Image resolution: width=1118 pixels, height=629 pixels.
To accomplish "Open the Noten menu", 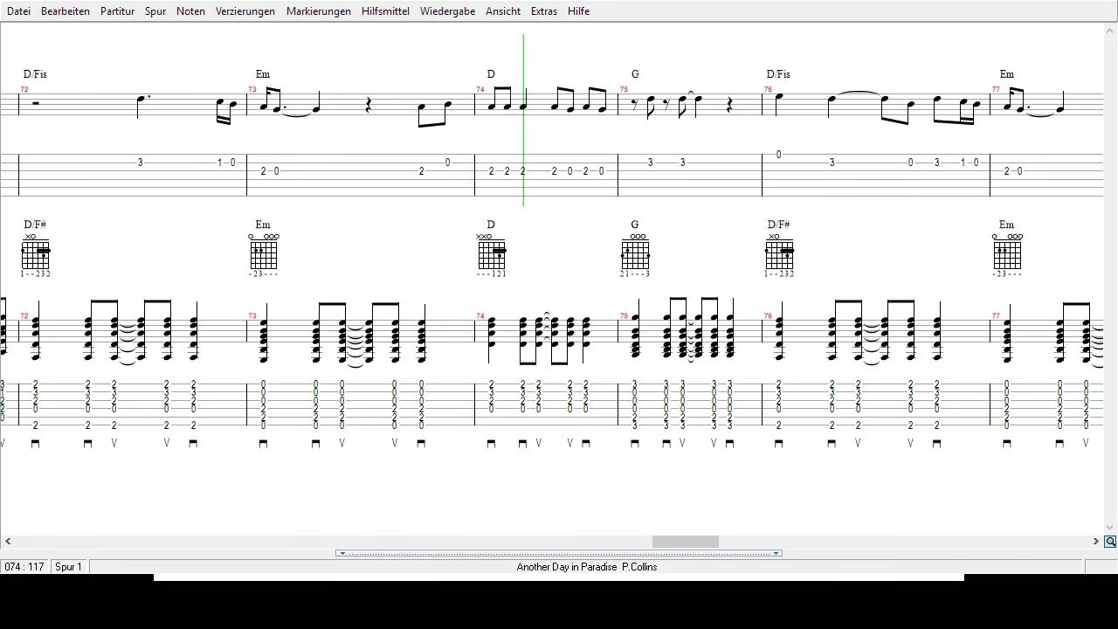I will [x=190, y=11].
